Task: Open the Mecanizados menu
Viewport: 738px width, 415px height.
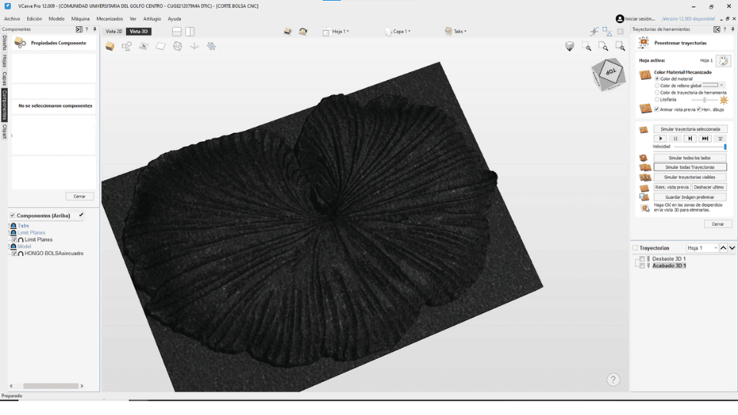Action: pyautogui.click(x=110, y=18)
